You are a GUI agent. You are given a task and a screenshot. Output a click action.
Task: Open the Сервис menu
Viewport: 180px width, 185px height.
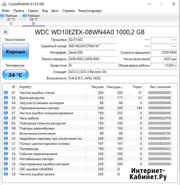point(33,11)
